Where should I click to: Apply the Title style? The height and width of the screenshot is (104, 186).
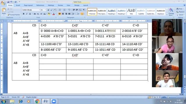pos(131,12)
